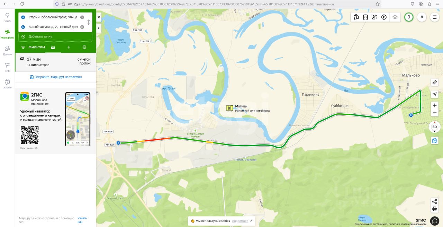The image size is (443, 227).
Task: Toggle friends on map layer
Action: coord(374,17)
